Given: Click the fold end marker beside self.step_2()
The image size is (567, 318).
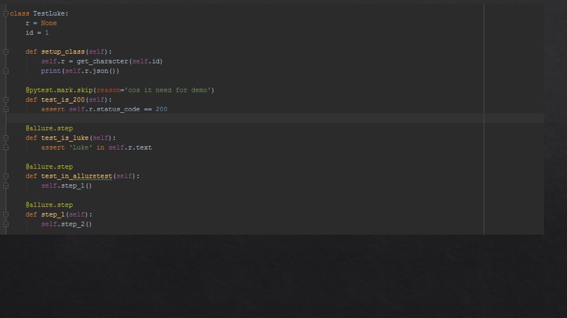Looking at the screenshot, I should (x=6, y=224).
